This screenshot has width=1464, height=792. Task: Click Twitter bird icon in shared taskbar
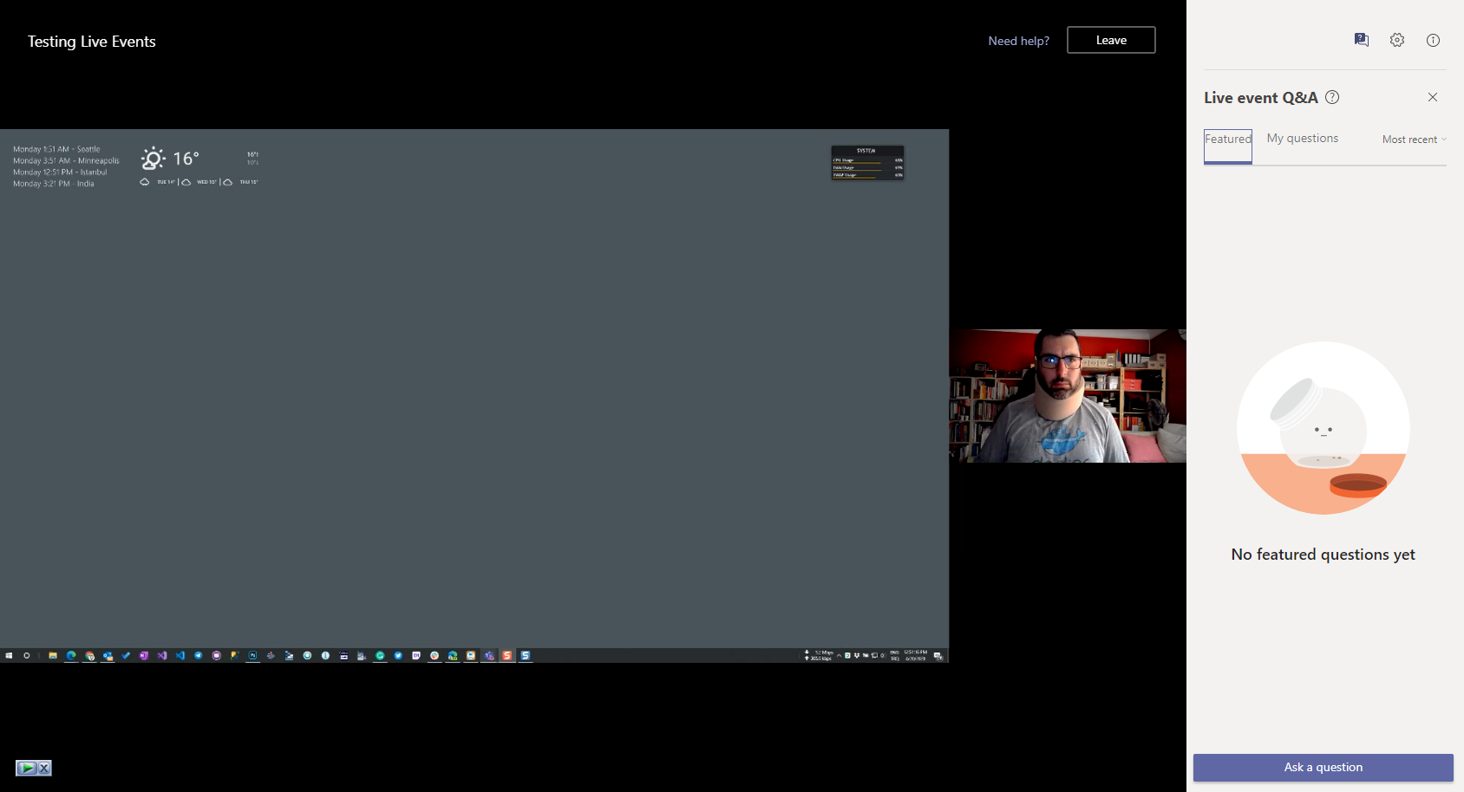tap(398, 656)
